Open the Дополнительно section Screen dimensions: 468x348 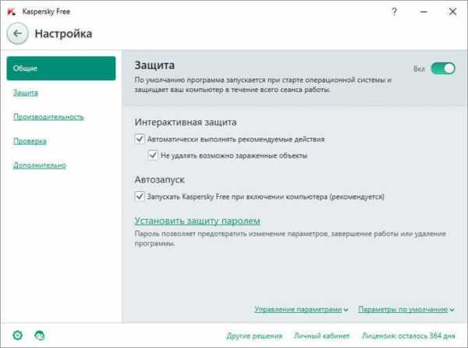pyautogui.click(x=40, y=165)
